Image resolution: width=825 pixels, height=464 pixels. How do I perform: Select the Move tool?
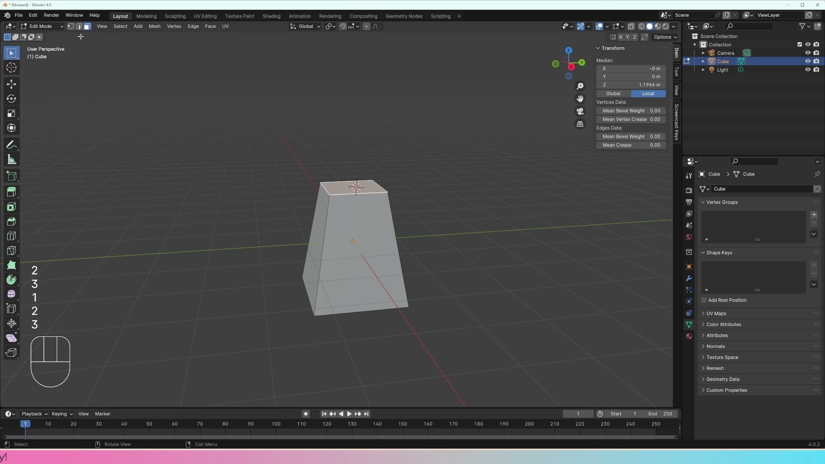pos(12,84)
